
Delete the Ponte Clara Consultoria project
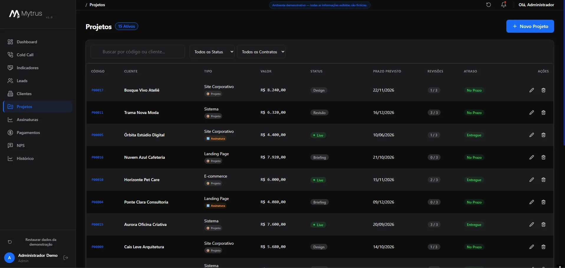tap(543, 202)
